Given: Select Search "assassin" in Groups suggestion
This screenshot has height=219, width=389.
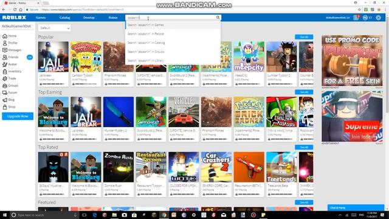Looking at the screenshot, I should pyautogui.click(x=173, y=52).
